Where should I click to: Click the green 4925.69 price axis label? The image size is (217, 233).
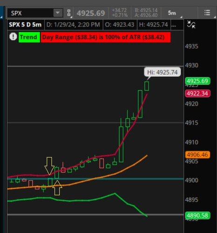[197, 81]
